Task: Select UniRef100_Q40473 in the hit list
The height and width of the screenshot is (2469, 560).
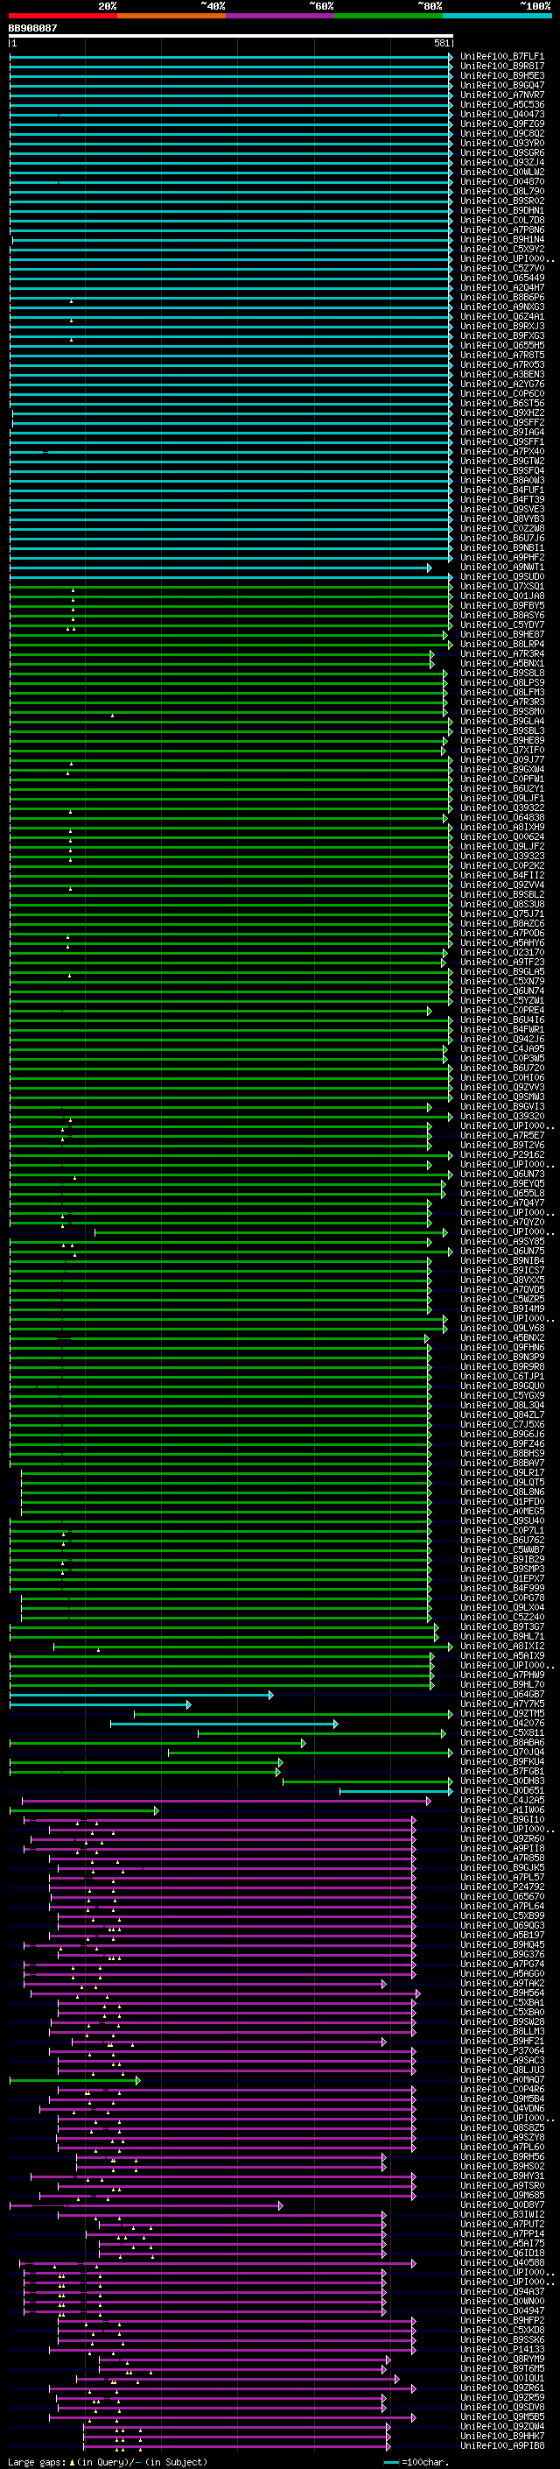Action: pyautogui.click(x=502, y=114)
